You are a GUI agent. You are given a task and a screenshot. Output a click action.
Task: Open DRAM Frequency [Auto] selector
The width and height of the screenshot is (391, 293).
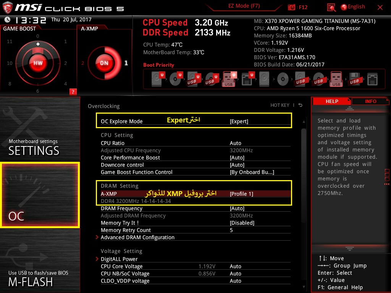237,208
